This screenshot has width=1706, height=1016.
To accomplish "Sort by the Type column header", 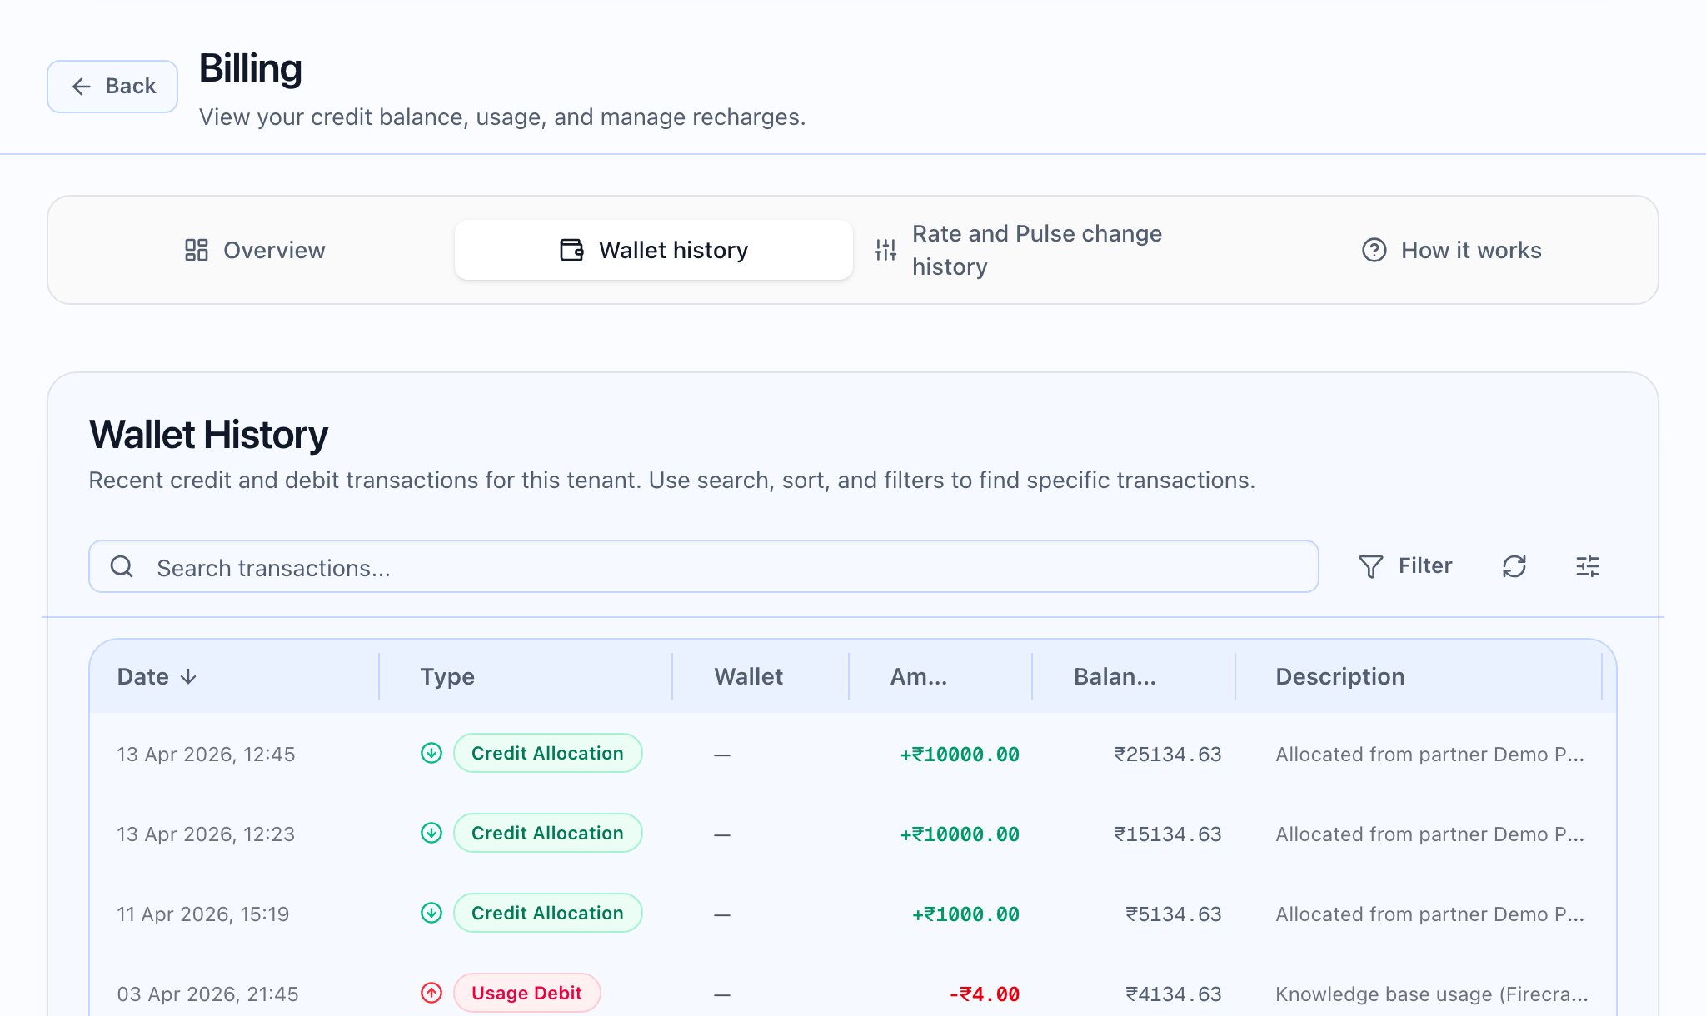I will 447,676.
